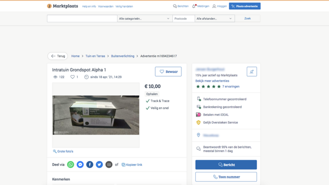Click the favorites heart icon beside 1
Screen dimensions: 329x185
(72, 77)
